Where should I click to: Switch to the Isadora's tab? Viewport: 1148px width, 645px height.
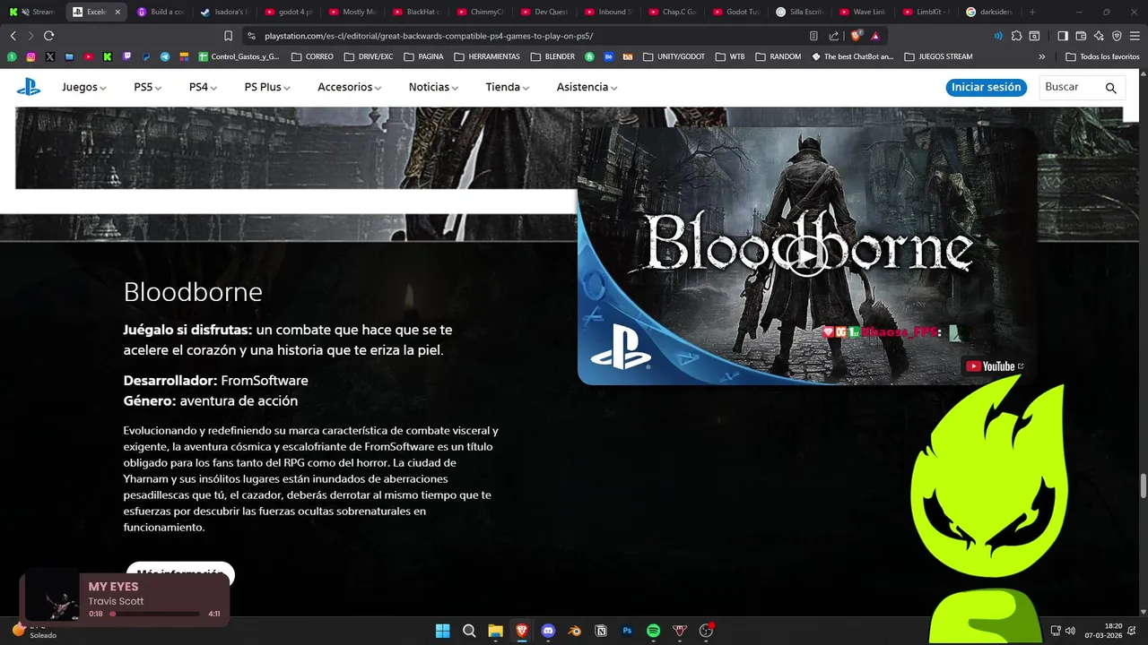[224, 13]
